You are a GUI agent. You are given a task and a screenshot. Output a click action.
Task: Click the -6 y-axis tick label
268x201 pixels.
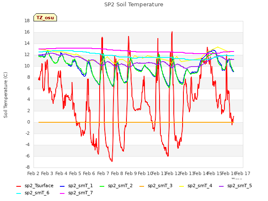point(28,156)
